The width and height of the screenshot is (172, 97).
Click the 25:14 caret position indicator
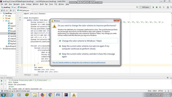pyautogui.click(x=149, y=91)
